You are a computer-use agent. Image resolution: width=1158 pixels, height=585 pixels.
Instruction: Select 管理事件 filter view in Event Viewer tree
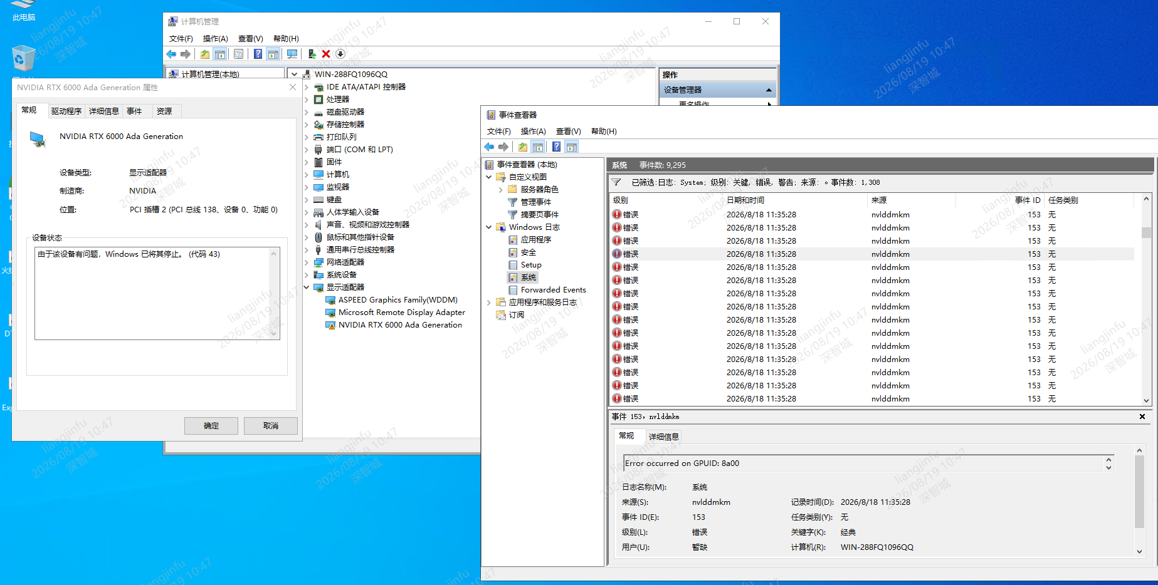click(x=536, y=202)
